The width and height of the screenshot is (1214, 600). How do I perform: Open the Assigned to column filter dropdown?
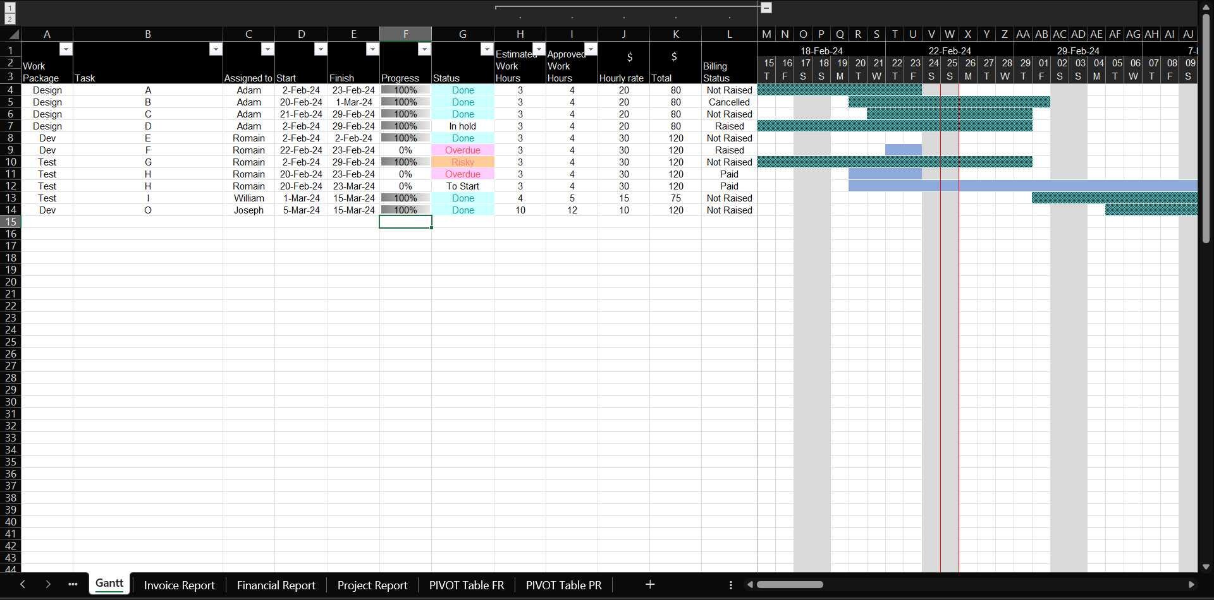click(267, 49)
